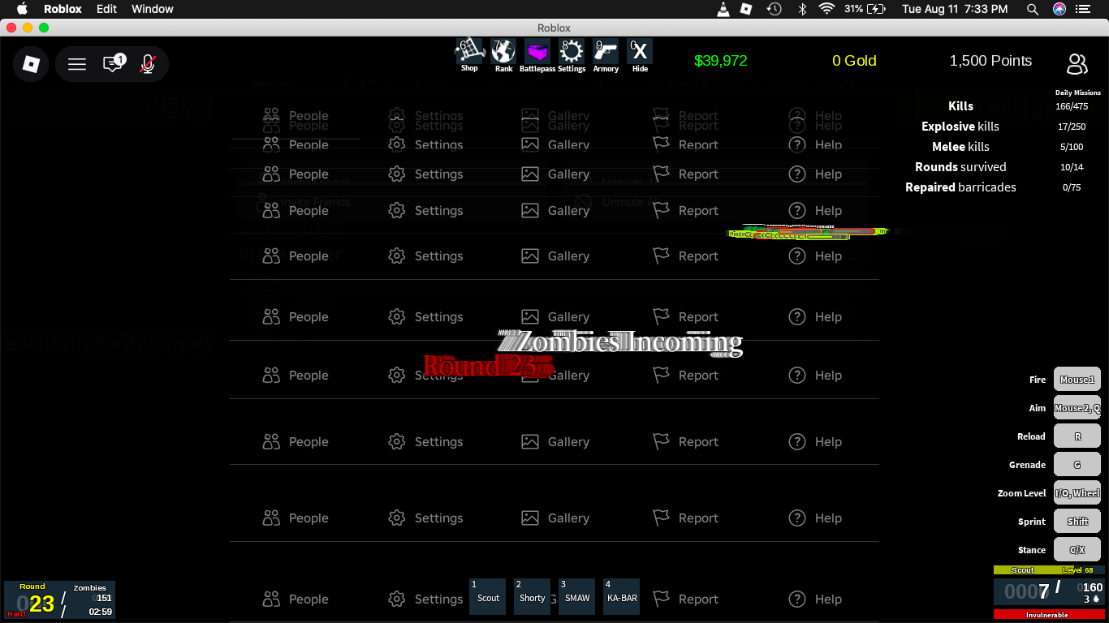Open the battery status at 31%
The height and width of the screenshot is (623, 1109).
(x=865, y=9)
